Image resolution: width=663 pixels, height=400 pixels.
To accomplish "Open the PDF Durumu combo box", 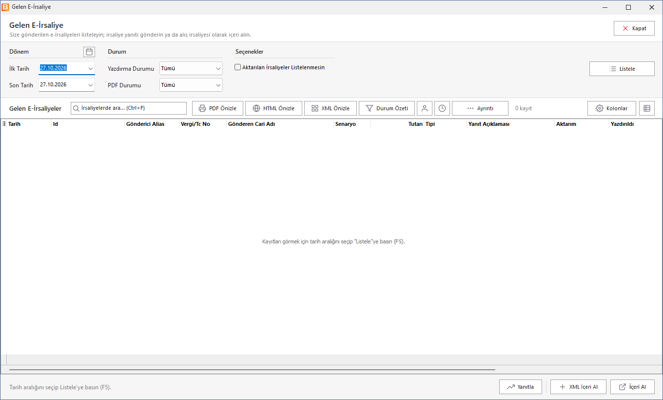I will (x=191, y=85).
